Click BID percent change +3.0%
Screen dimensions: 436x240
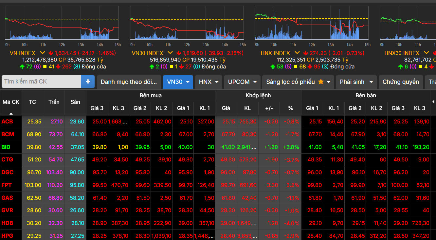291,147
